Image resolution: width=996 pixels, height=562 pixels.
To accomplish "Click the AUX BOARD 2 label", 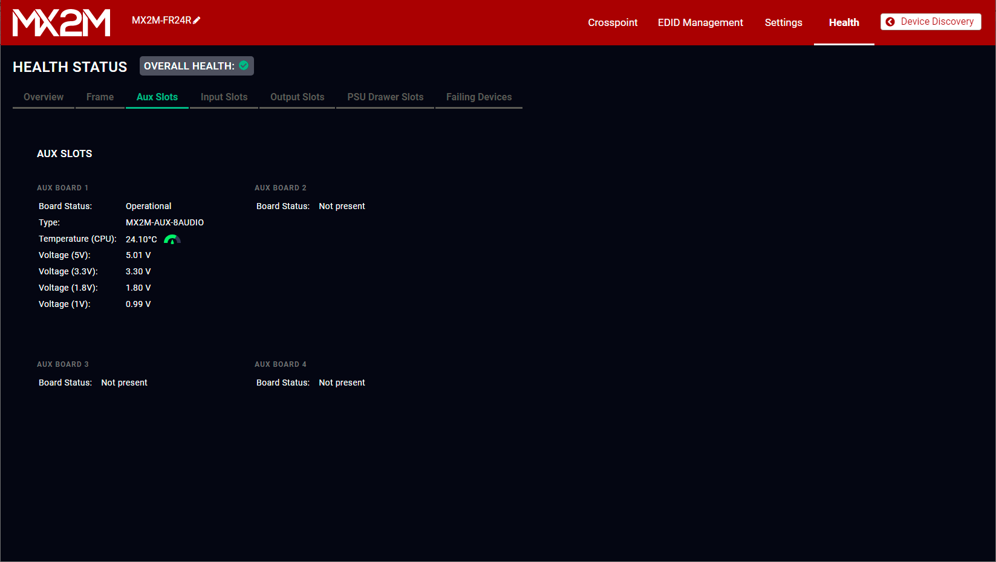I will (x=280, y=188).
